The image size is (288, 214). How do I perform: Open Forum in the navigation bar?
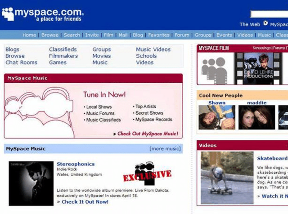pos(182,35)
